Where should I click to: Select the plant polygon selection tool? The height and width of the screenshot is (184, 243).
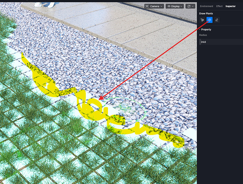tap(202, 20)
